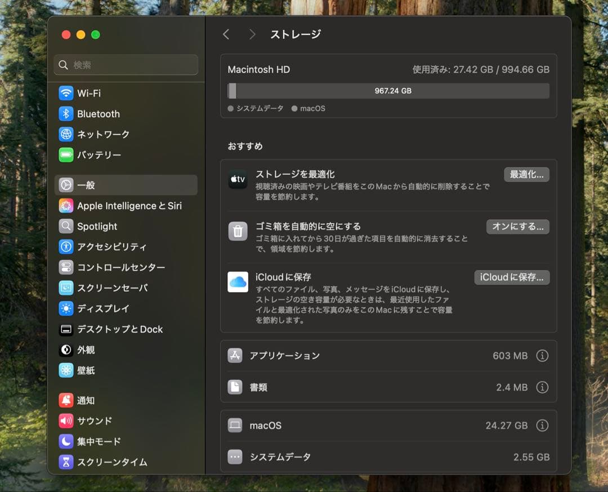The width and height of the screenshot is (608, 492).
Task: Select Wi-Fi label in sidebar
Action: (x=89, y=93)
